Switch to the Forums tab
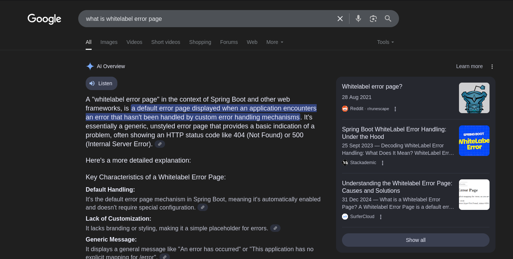Viewport: 513px width, 259px height. 229,42
